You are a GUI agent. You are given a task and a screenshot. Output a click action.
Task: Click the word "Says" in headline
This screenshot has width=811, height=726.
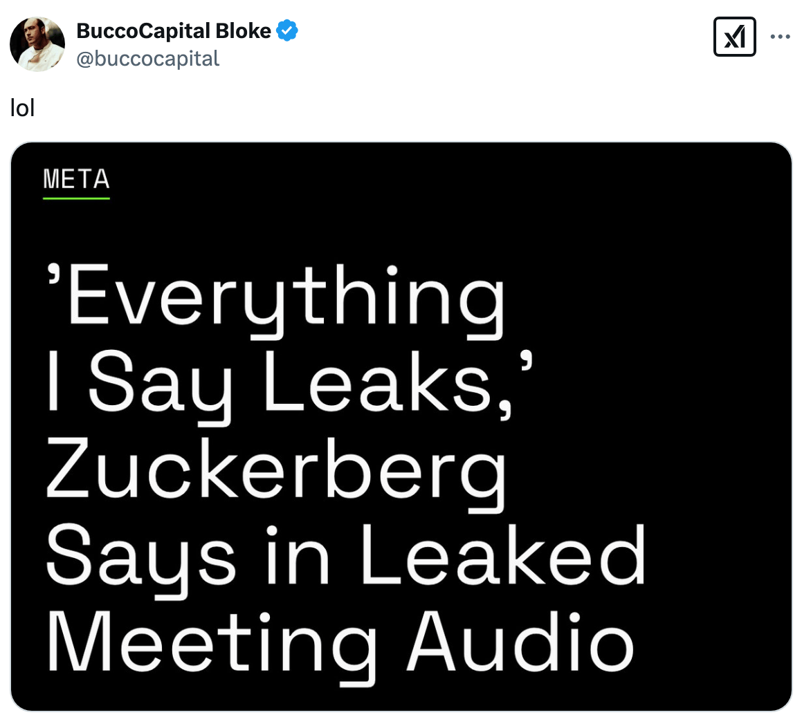pyautogui.click(x=140, y=557)
